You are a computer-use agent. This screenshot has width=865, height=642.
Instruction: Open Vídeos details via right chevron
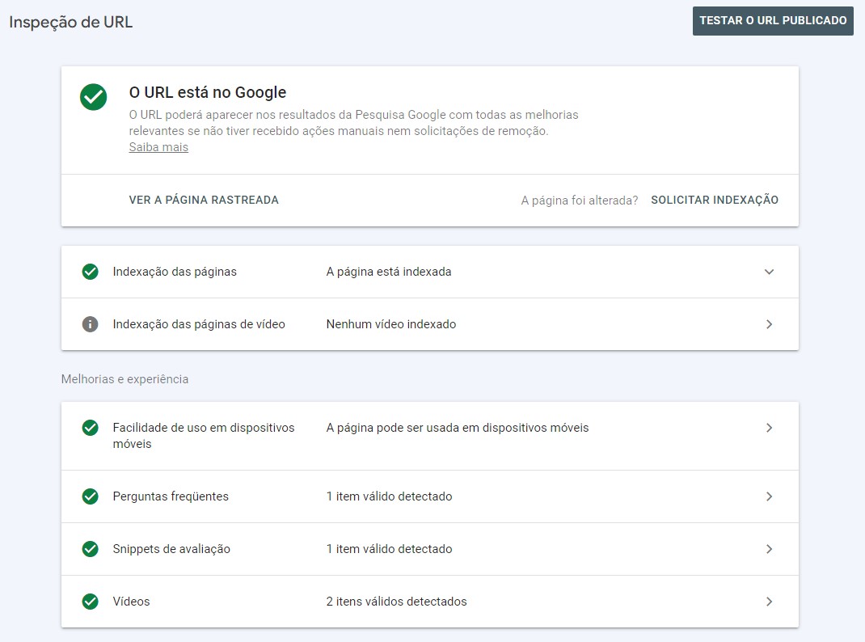click(769, 602)
